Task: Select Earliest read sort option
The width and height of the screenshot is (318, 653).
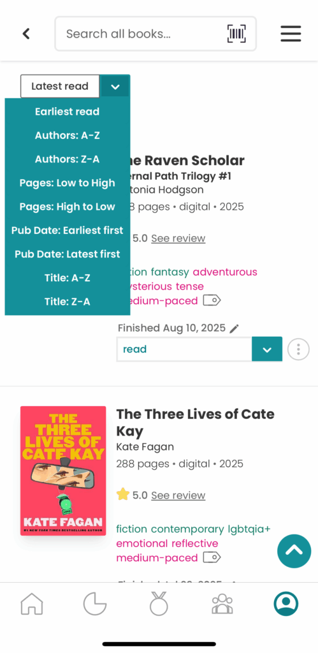Action: (x=68, y=112)
